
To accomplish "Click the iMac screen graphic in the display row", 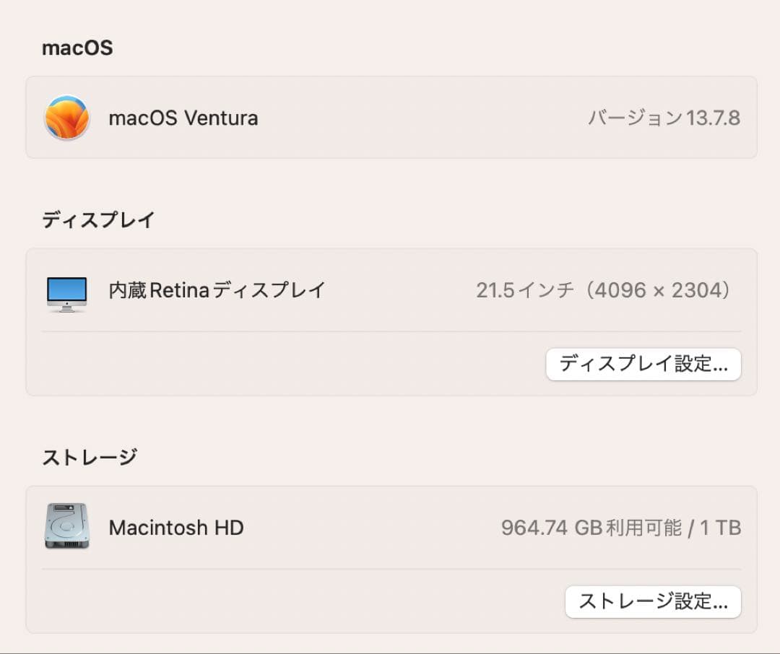I will click(x=66, y=289).
